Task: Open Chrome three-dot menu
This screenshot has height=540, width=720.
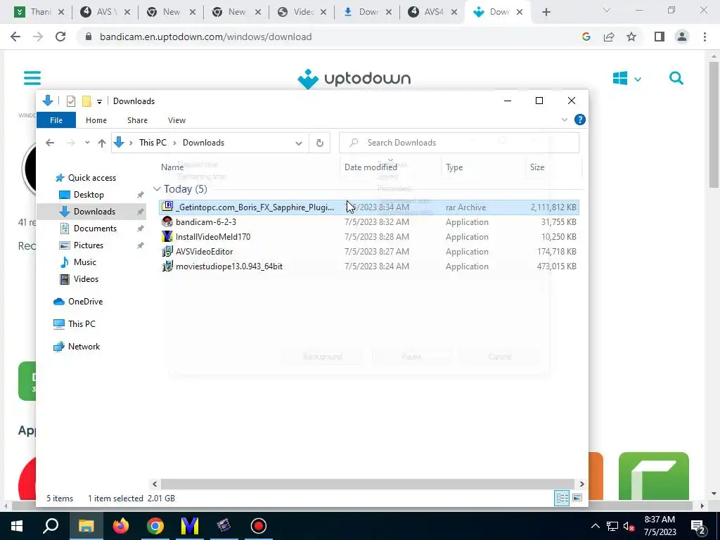Action: (x=705, y=37)
